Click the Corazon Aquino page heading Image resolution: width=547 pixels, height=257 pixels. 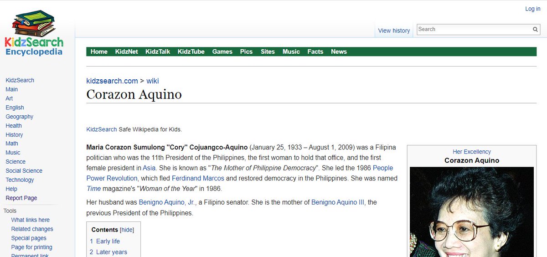[x=134, y=94]
